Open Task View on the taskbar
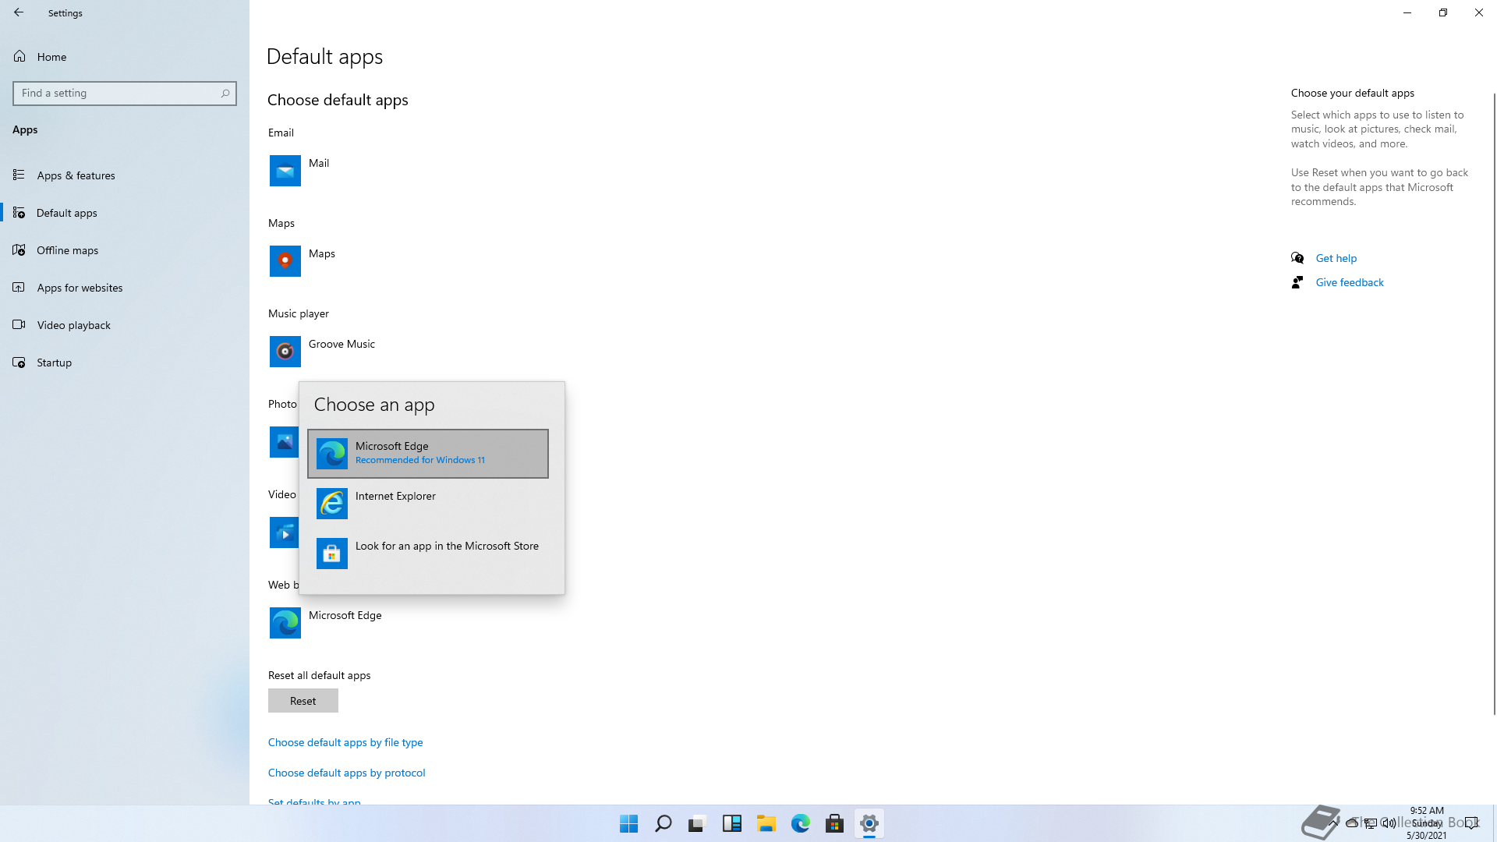 click(x=698, y=823)
